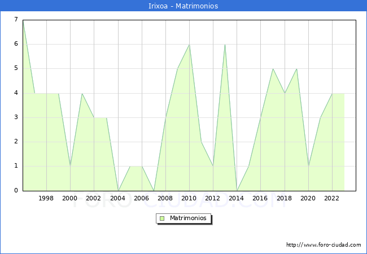Image resolution: width=367 pixels, height=254 pixels.
Task: Click the green Matrimonios legend swatch
Action: point(162,218)
